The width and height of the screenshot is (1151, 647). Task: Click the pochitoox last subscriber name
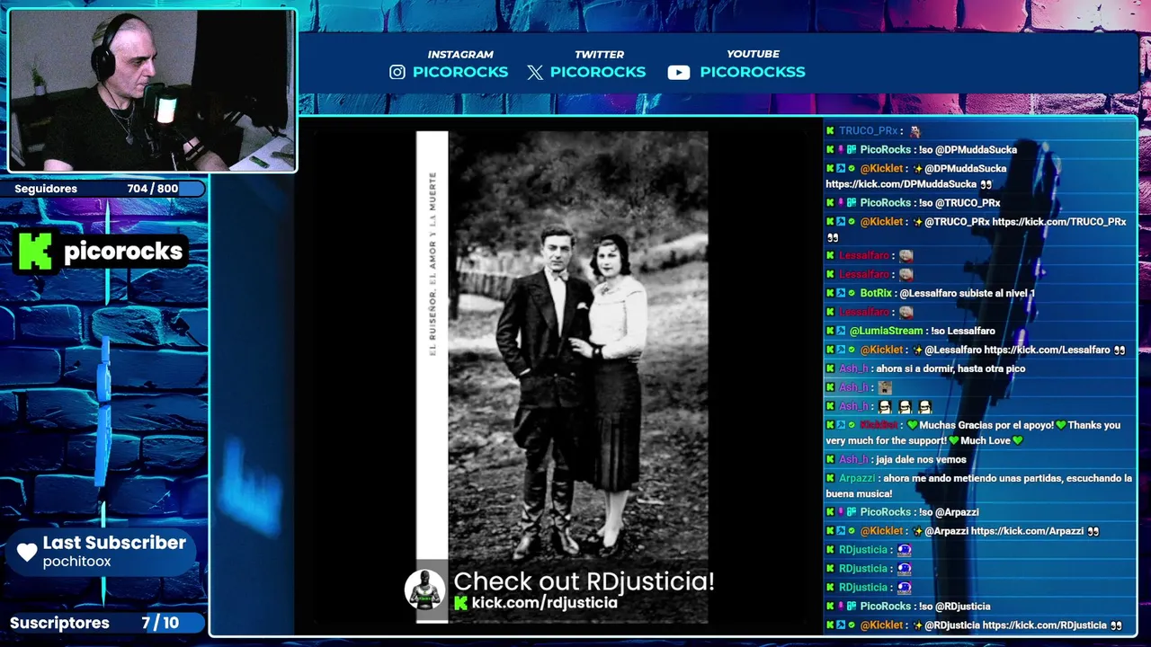pyautogui.click(x=77, y=562)
